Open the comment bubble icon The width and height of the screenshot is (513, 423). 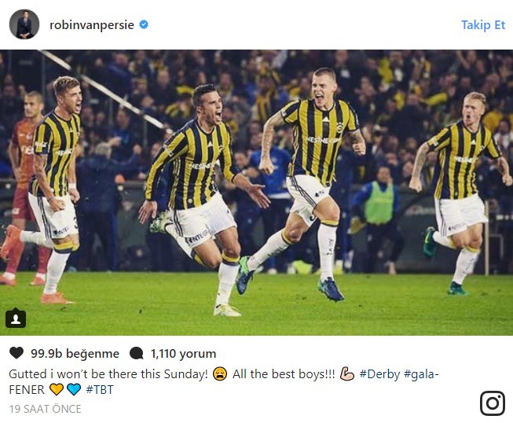click(136, 353)
